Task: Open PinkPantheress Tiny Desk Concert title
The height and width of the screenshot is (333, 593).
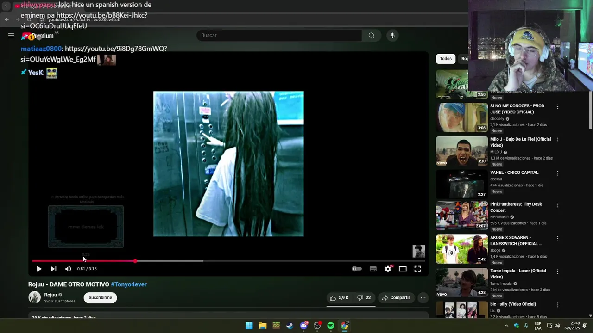Action: [516, 207]
